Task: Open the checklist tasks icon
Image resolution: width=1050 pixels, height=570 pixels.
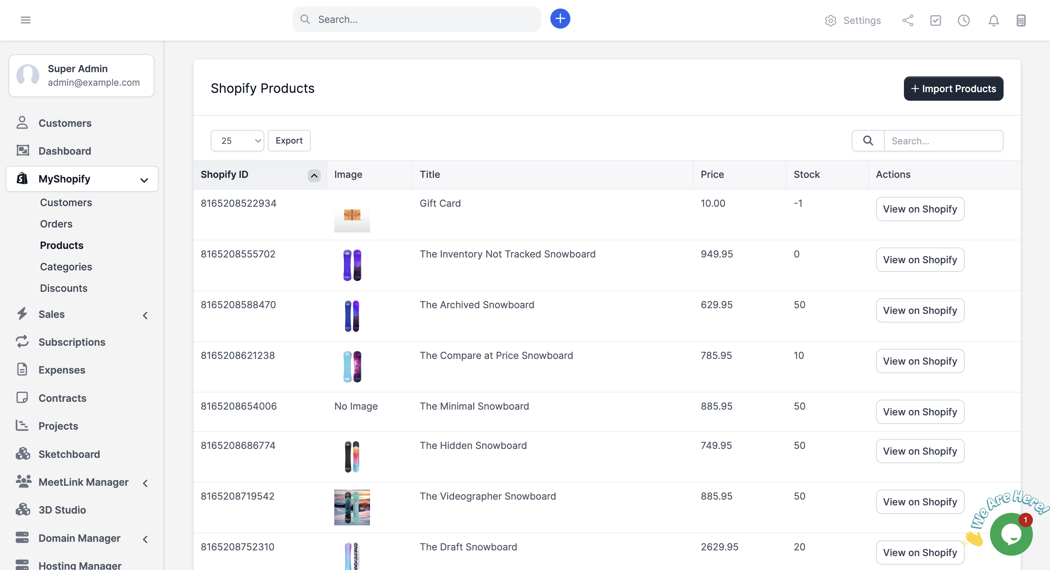Action: point(935,20)
